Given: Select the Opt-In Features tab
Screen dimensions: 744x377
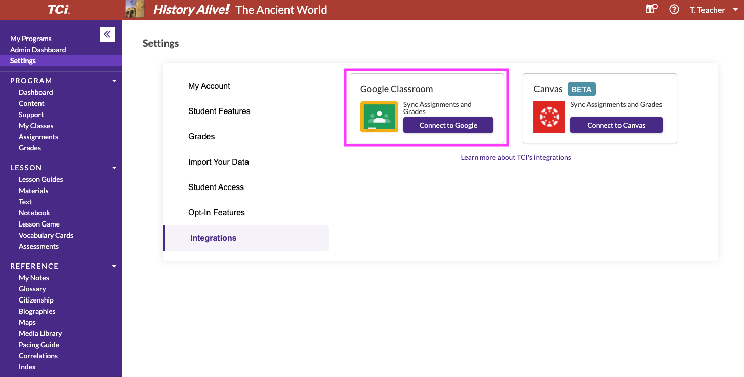Looking at the screenshot, I should pos(216,212).
